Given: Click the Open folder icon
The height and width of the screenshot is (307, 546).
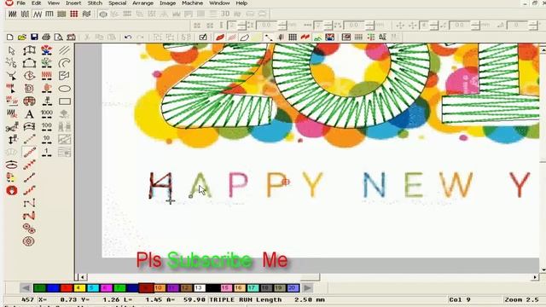Looking at the screenshot, I should [22, 37].
